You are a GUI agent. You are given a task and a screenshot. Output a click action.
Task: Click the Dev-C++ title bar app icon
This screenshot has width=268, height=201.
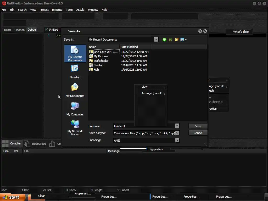point(4,3)
